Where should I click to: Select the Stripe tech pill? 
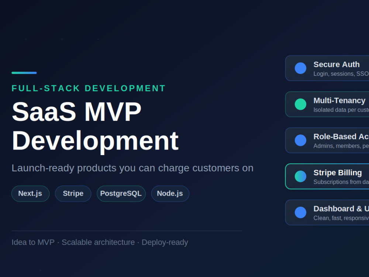[x=73, y=194]
